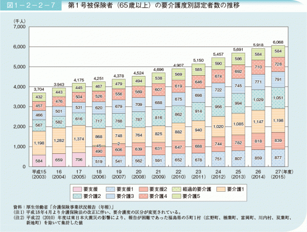This screenshot has height=232, width=307.
Task: Click the 825 segment in the 2009 bar
Action: pyautogui.click(x=158, y=134)
